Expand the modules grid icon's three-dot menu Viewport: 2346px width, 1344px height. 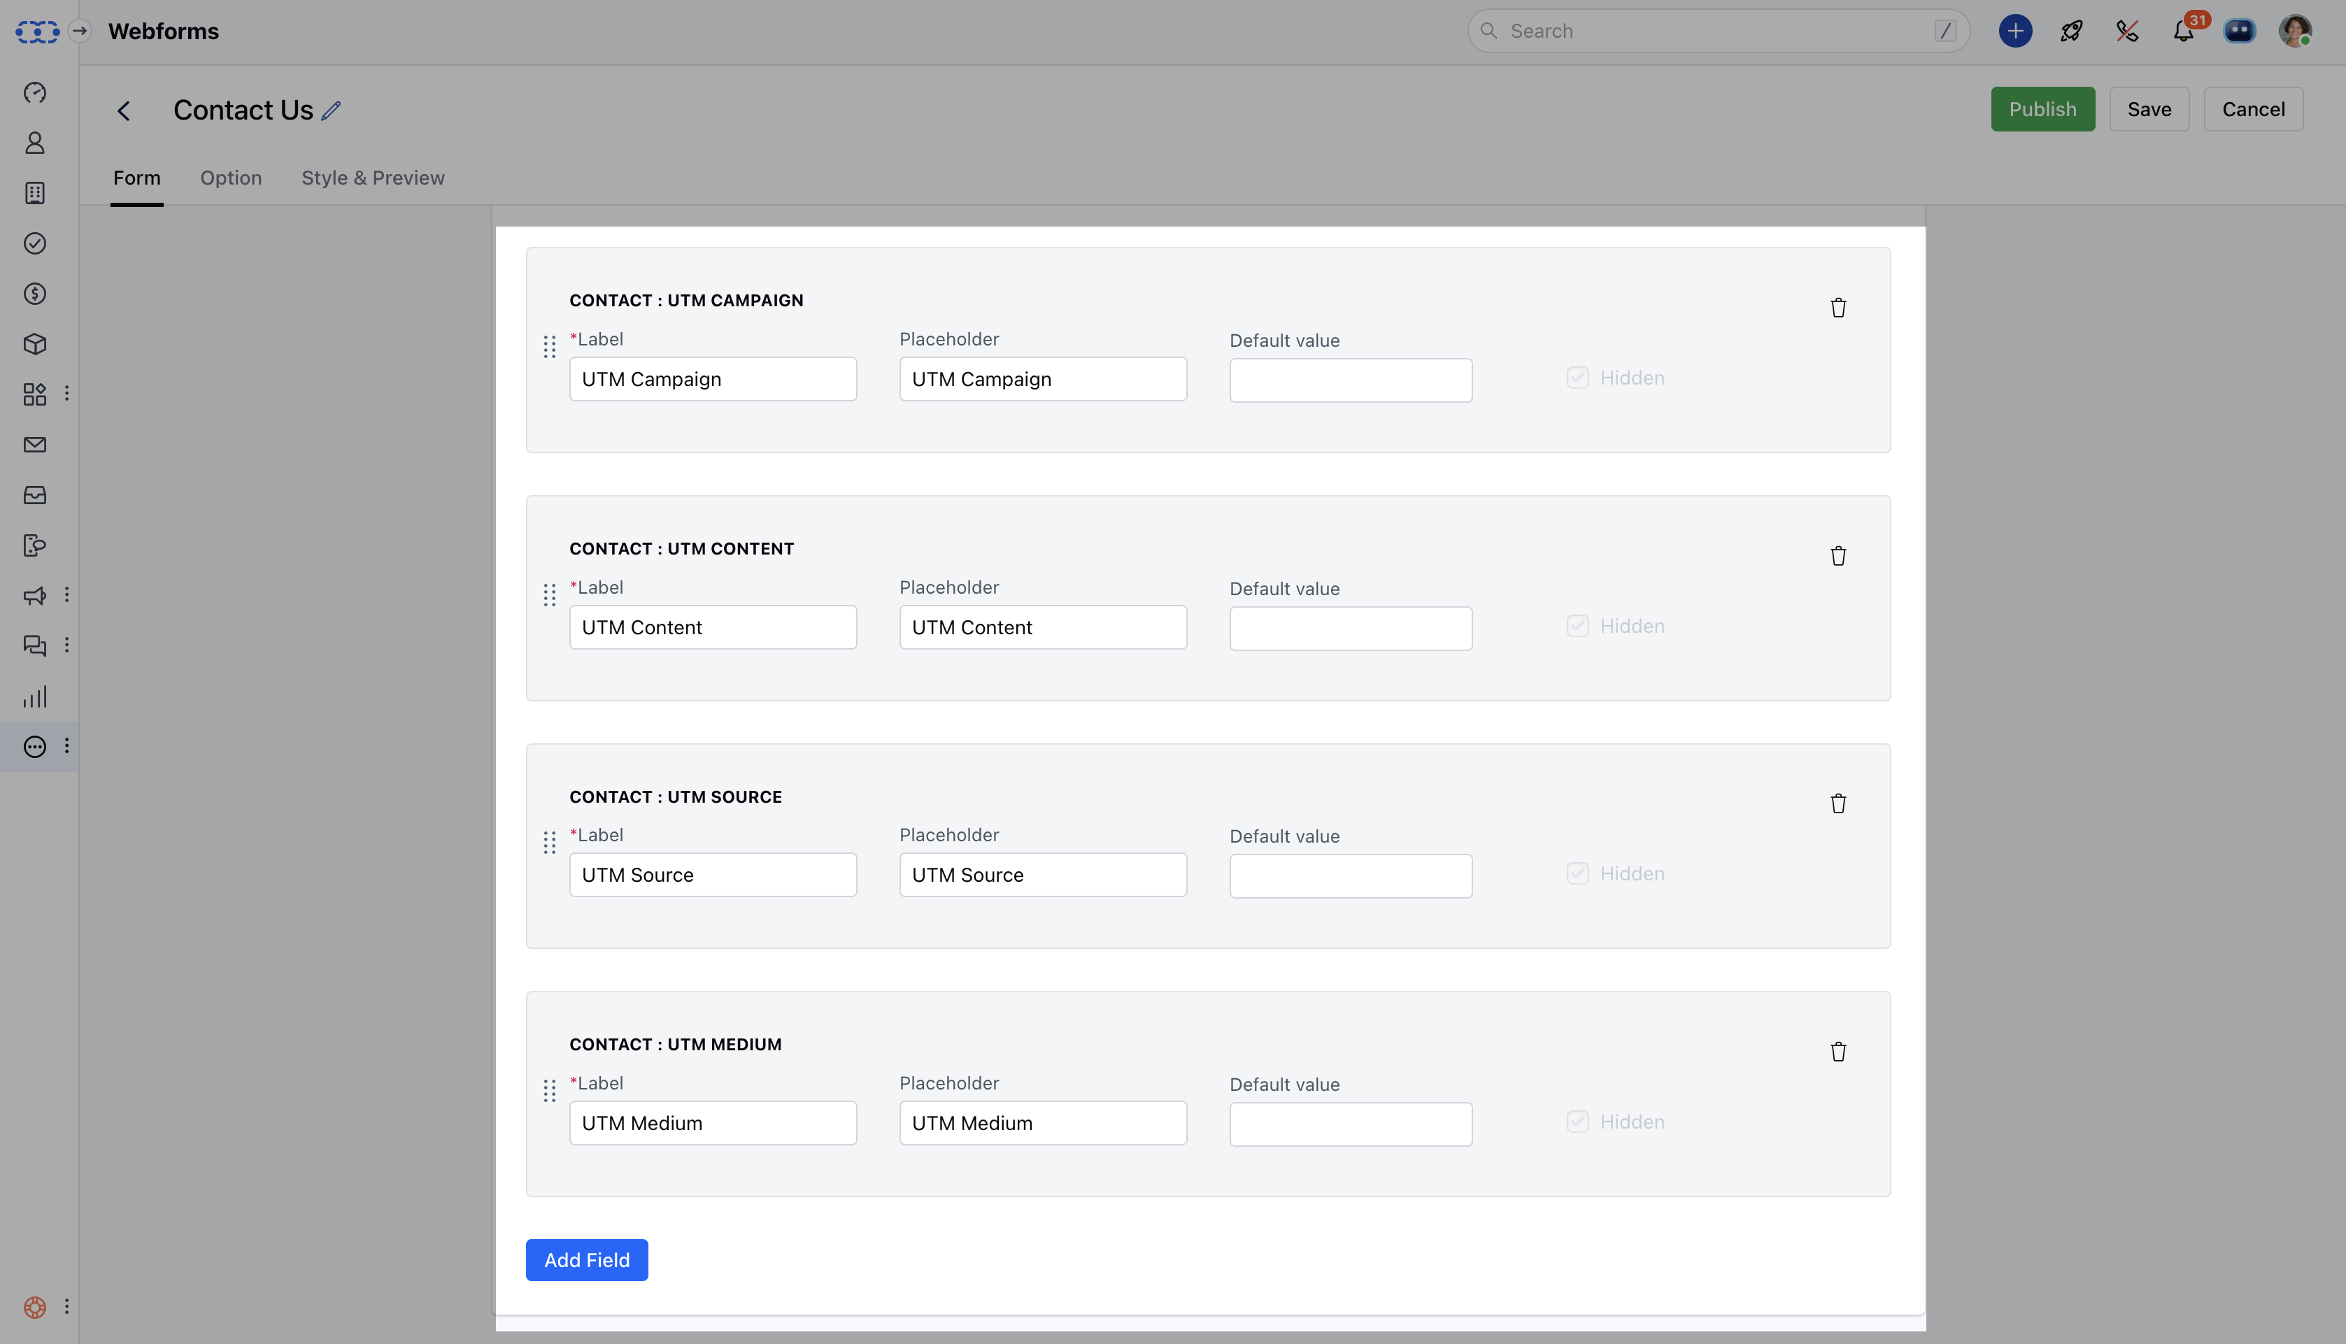tap(66, 394)
